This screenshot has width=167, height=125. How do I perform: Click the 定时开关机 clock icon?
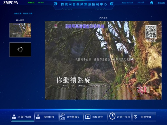click(x=112, y=117)
